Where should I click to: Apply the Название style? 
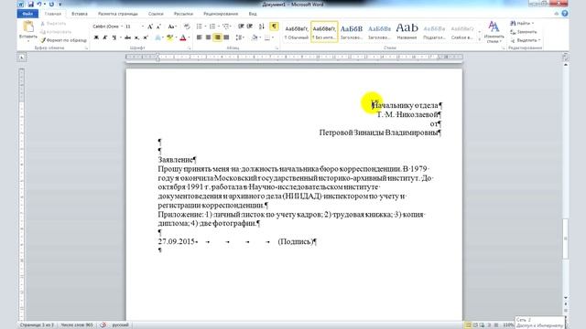coord(407,32)
